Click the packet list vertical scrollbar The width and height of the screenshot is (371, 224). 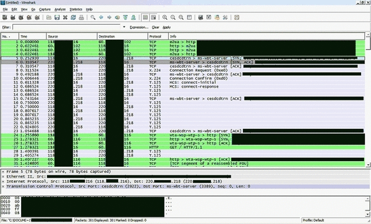pos(368,100)
